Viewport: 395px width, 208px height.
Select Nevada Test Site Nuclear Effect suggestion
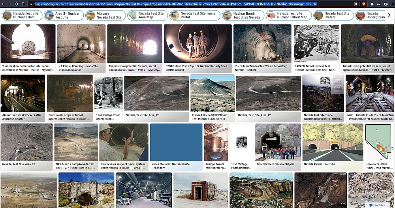[x=22, y=15]
